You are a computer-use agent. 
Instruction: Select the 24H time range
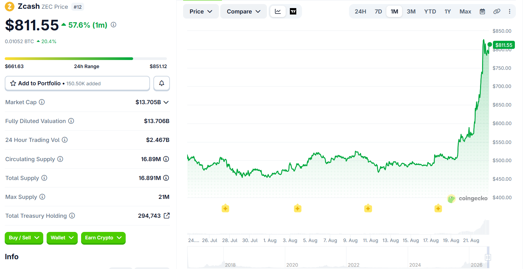click(360, 11)
